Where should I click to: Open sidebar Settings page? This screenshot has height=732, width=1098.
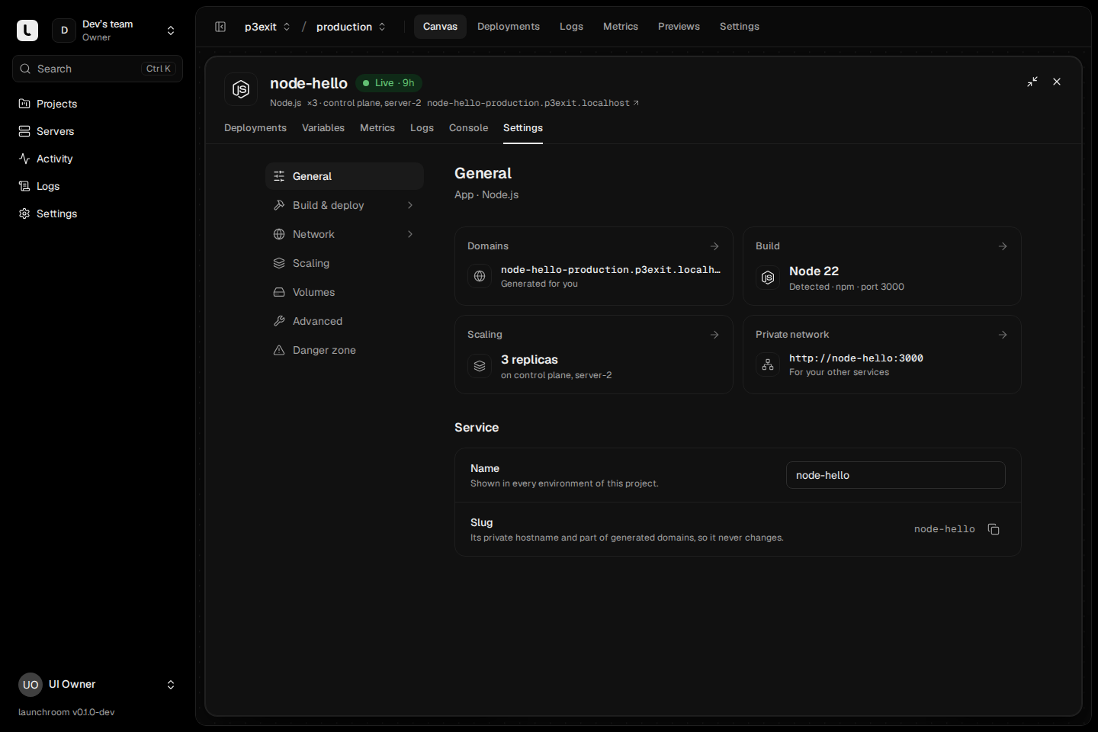98,213
